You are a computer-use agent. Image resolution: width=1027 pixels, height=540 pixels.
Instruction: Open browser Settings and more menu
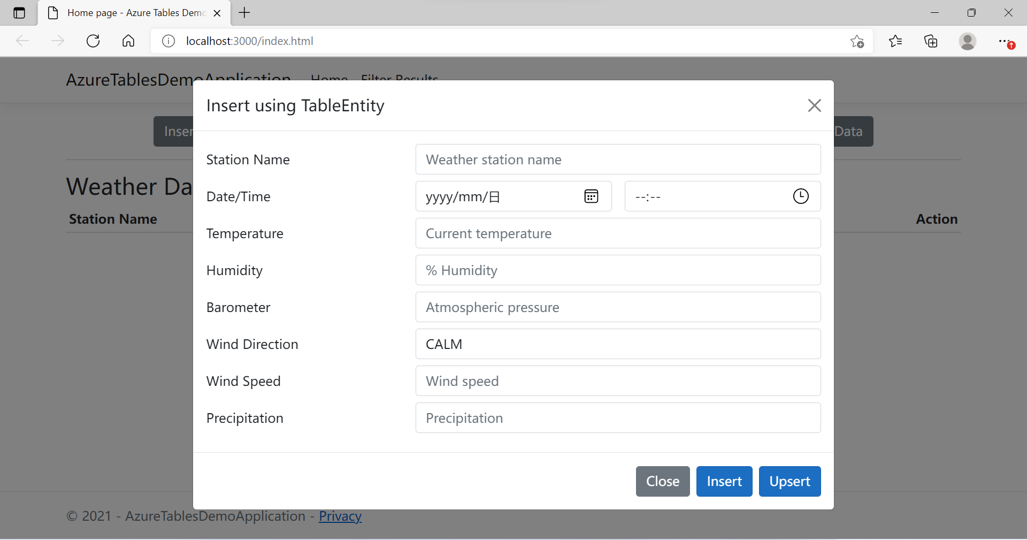(x=1005, y=41)
